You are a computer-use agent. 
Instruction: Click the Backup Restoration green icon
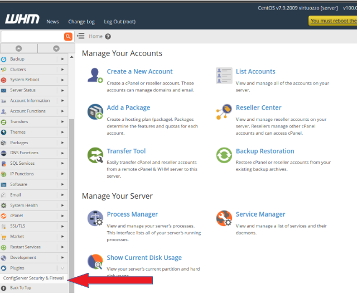pyautogui.click(x=224, y=155)
